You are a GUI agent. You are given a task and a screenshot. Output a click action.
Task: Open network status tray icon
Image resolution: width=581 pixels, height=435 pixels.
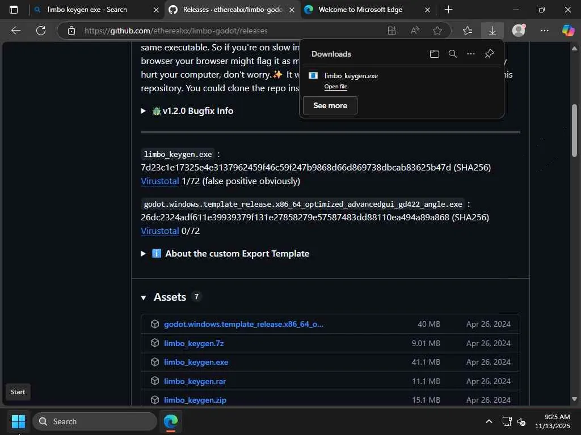pyautogui.click(x=507, y=421)
